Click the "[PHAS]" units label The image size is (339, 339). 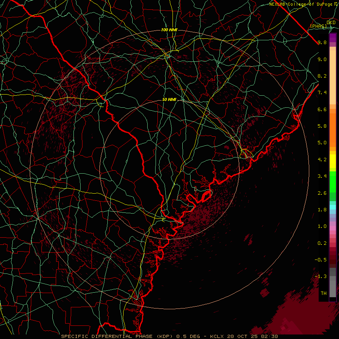pos(319,26)
